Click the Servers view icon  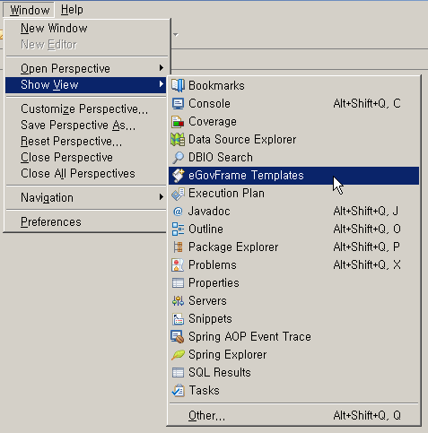178,301
